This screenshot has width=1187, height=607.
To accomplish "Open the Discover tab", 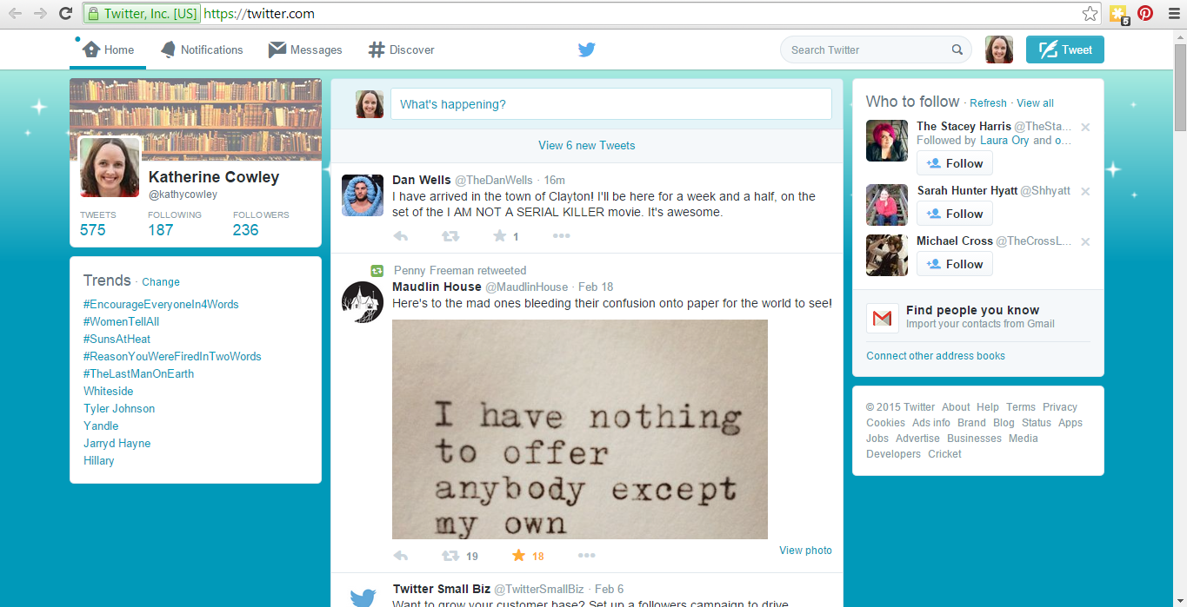I will pyautogui.click(x=401, y=49).
